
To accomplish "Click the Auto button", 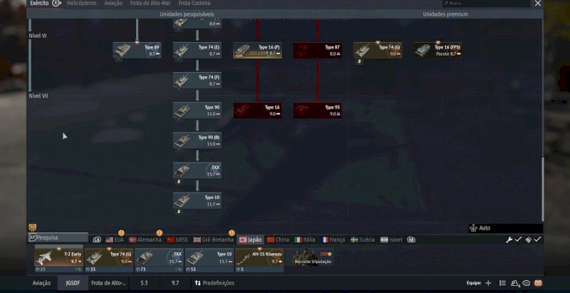I will point(506,228).
